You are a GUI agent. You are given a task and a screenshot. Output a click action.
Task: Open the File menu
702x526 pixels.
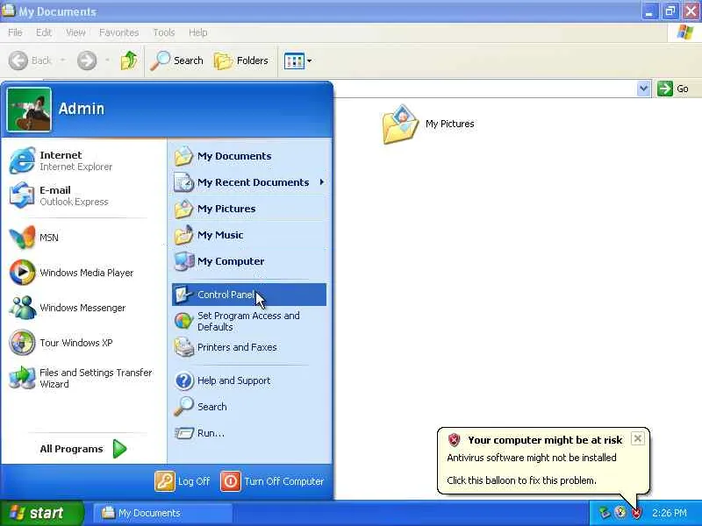(x=15, y=32)
